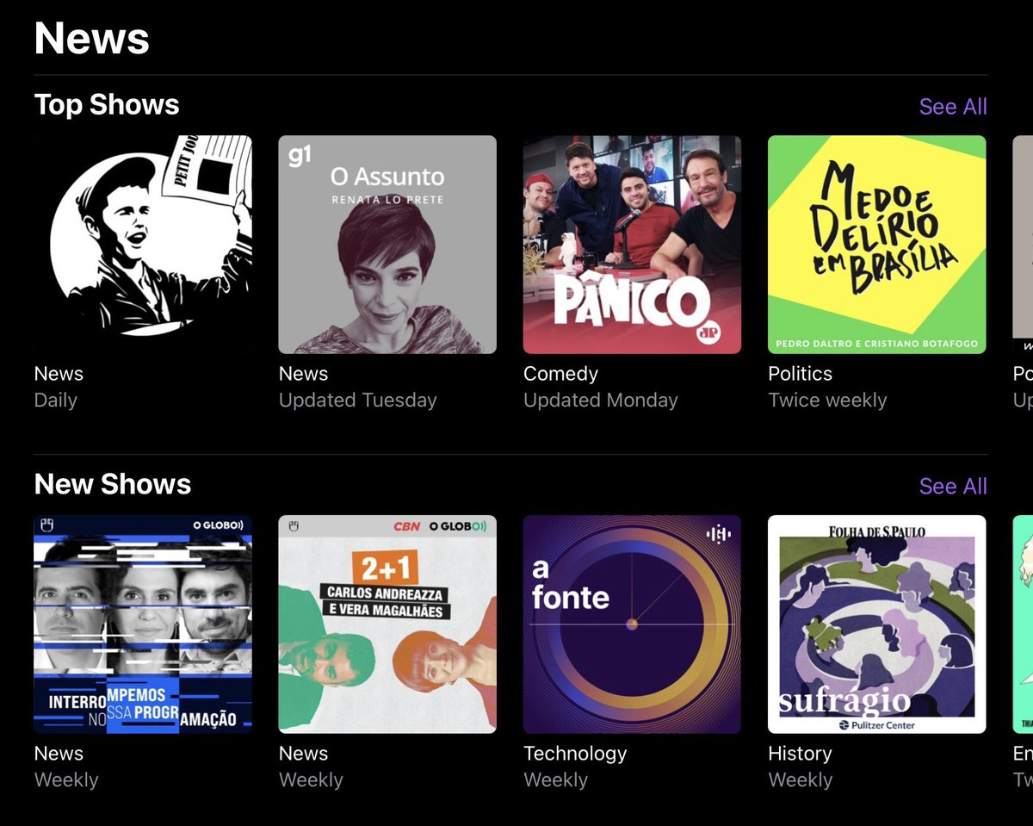Image resolution: width=1033 pixels, height=826 pixels.
Task: Click the News page title
Action: pyautogui.click(x=92, y=39)
